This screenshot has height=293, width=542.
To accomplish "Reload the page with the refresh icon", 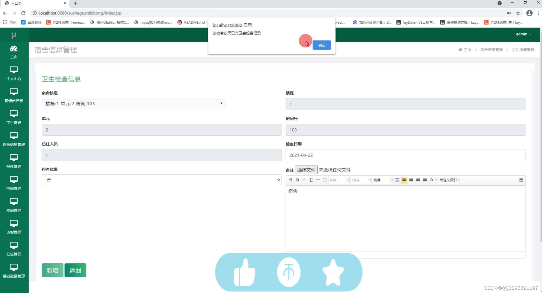I will tap(23, 13).
